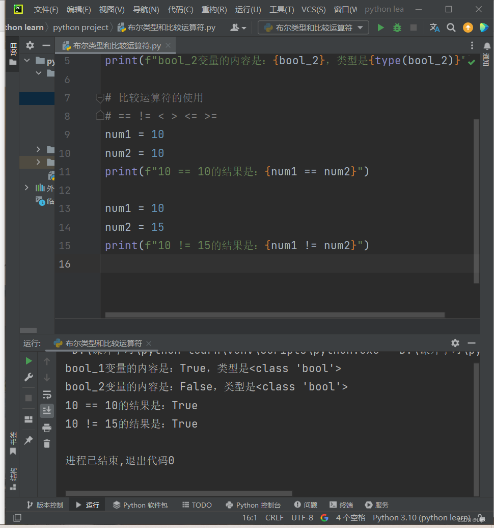
Task: Click Python 3.10 interpreter in the status bar
Action: 420,517
